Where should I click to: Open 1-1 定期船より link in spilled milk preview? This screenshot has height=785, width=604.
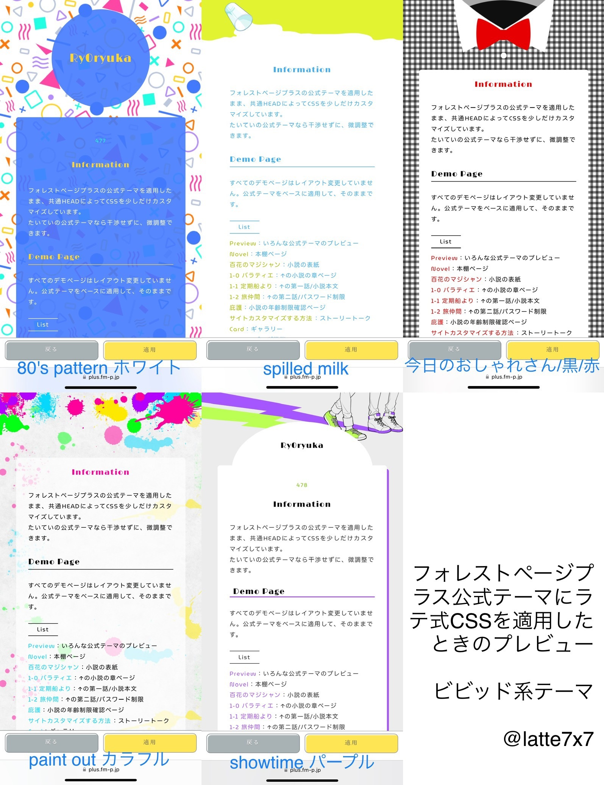(250, 286)
